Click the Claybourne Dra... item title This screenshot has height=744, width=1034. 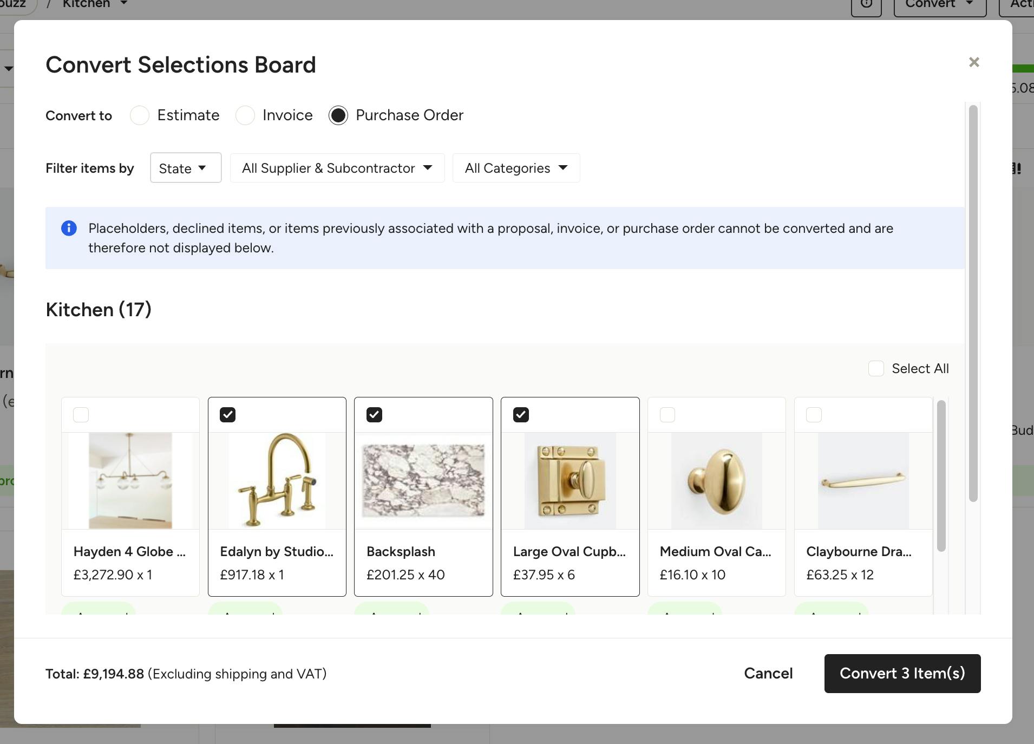(x=859, y=552)
